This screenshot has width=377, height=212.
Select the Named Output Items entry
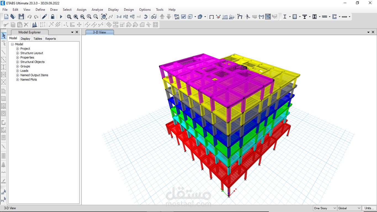tap(34, 75)
